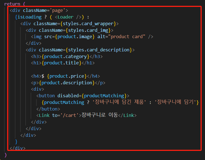
Task: Click the string '장바구니에 담긴 제품'
Action: 119,102
